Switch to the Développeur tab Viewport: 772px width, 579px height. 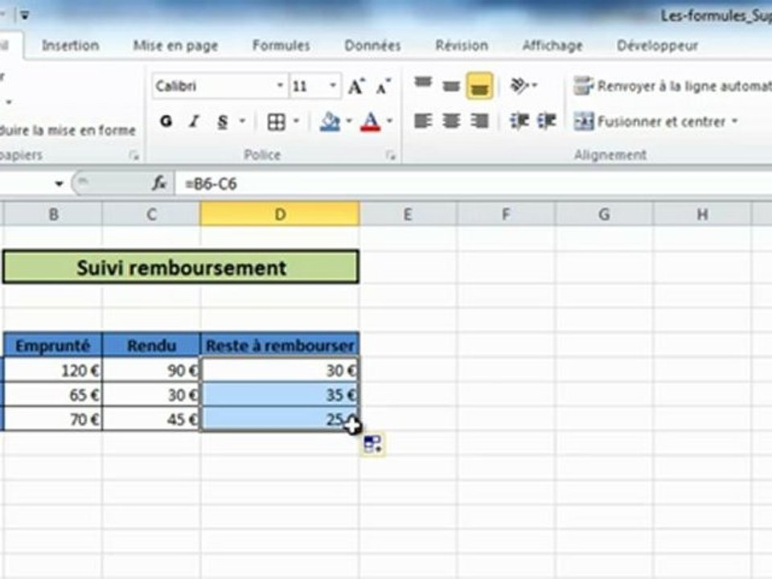pos(657,46)
